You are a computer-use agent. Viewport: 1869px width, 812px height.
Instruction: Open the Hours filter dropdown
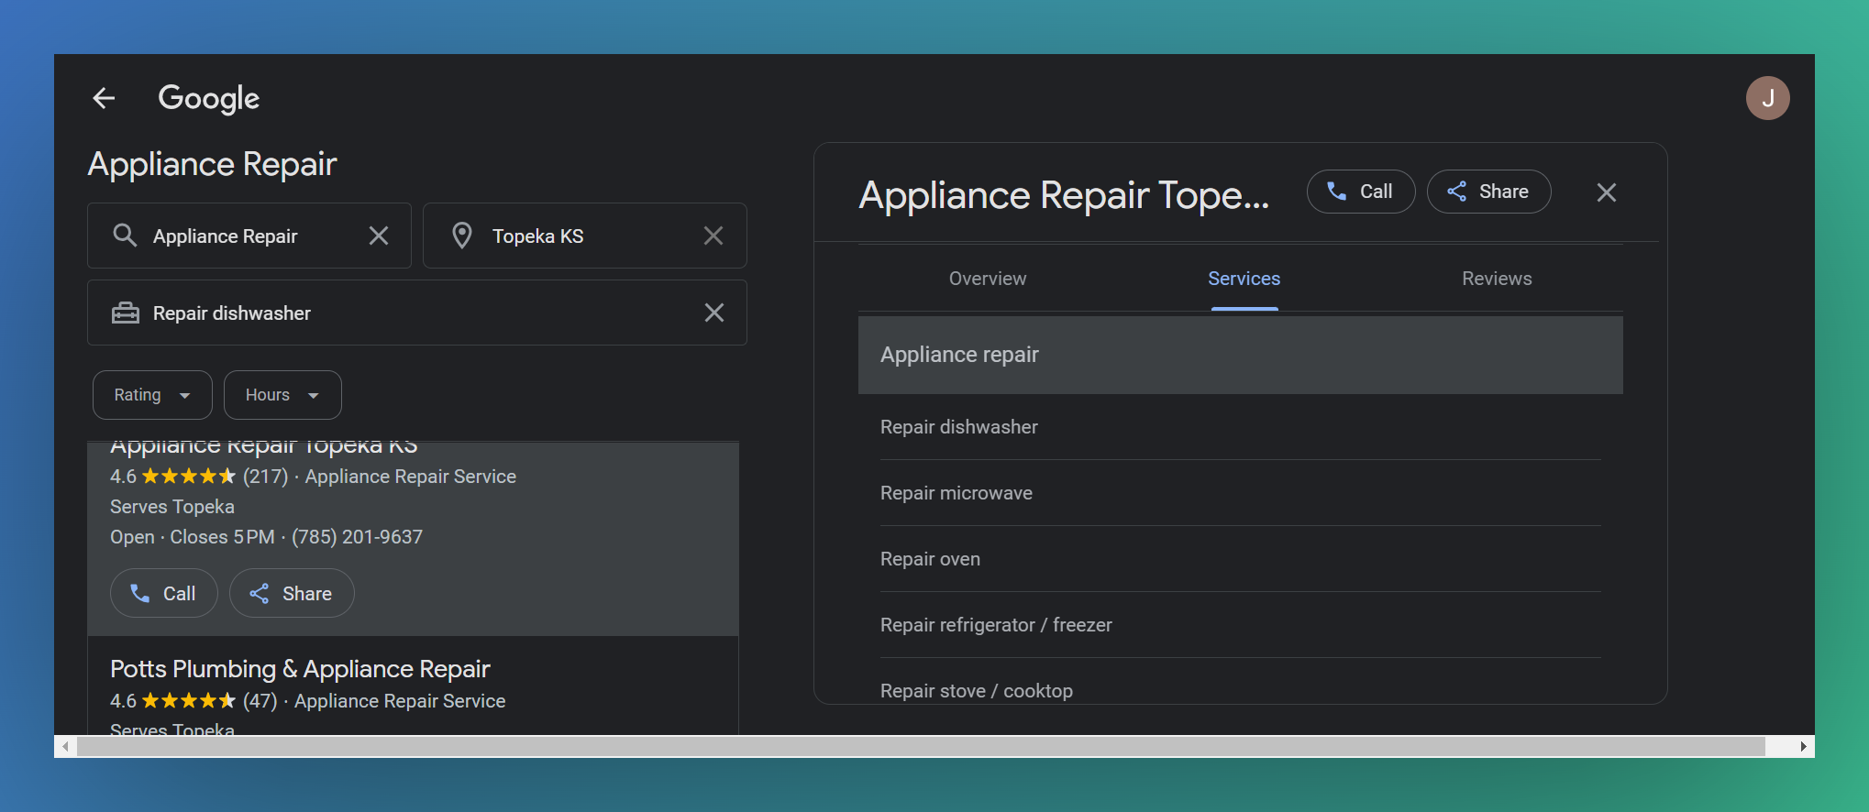pos(282,395)
